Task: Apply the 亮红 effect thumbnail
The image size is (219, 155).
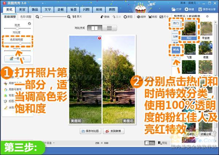Action: [x=189, y=29]
